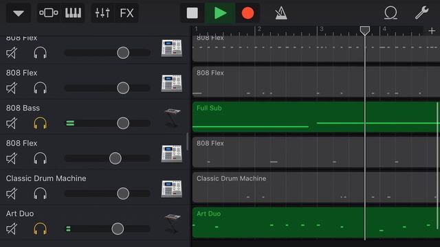
Task: Start recording with red Record button
Action: pos(247,13)
